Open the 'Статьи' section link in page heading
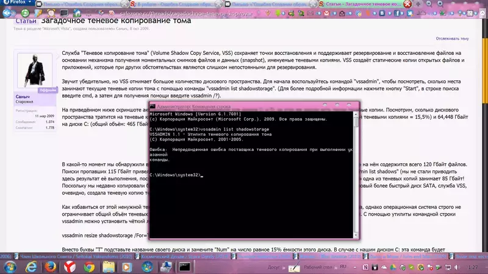 [26, 21]
